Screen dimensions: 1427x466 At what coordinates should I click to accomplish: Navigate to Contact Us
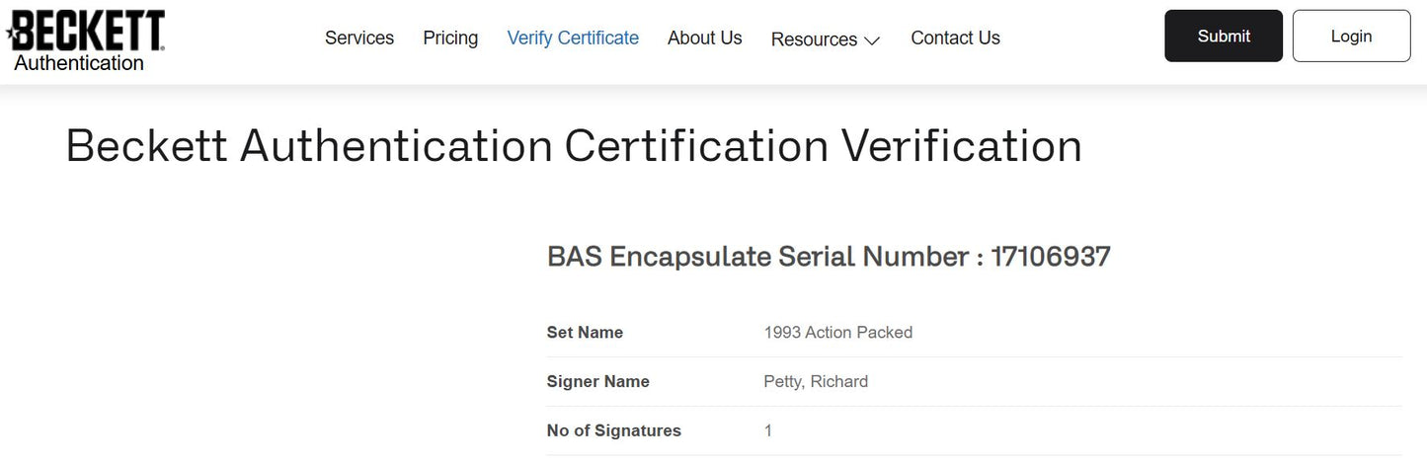[955, 38]
